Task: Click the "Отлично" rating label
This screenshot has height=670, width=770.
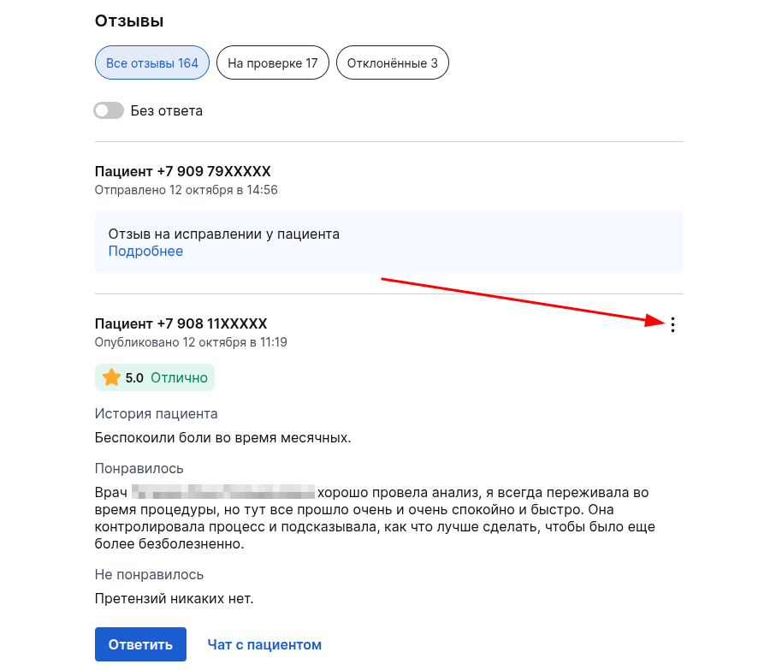Action: (x=179, y=377)
